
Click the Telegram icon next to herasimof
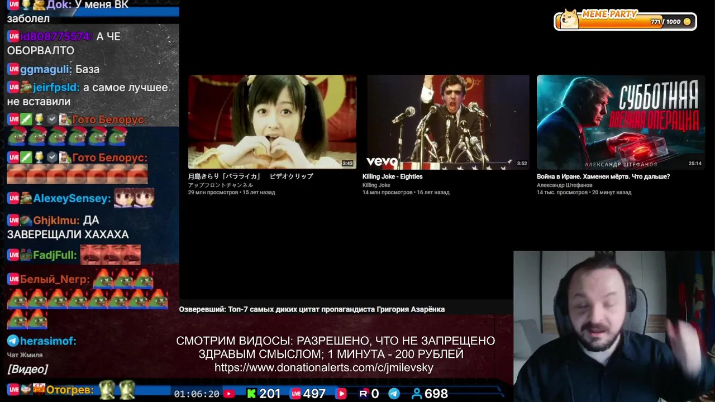tap(12, 341)
